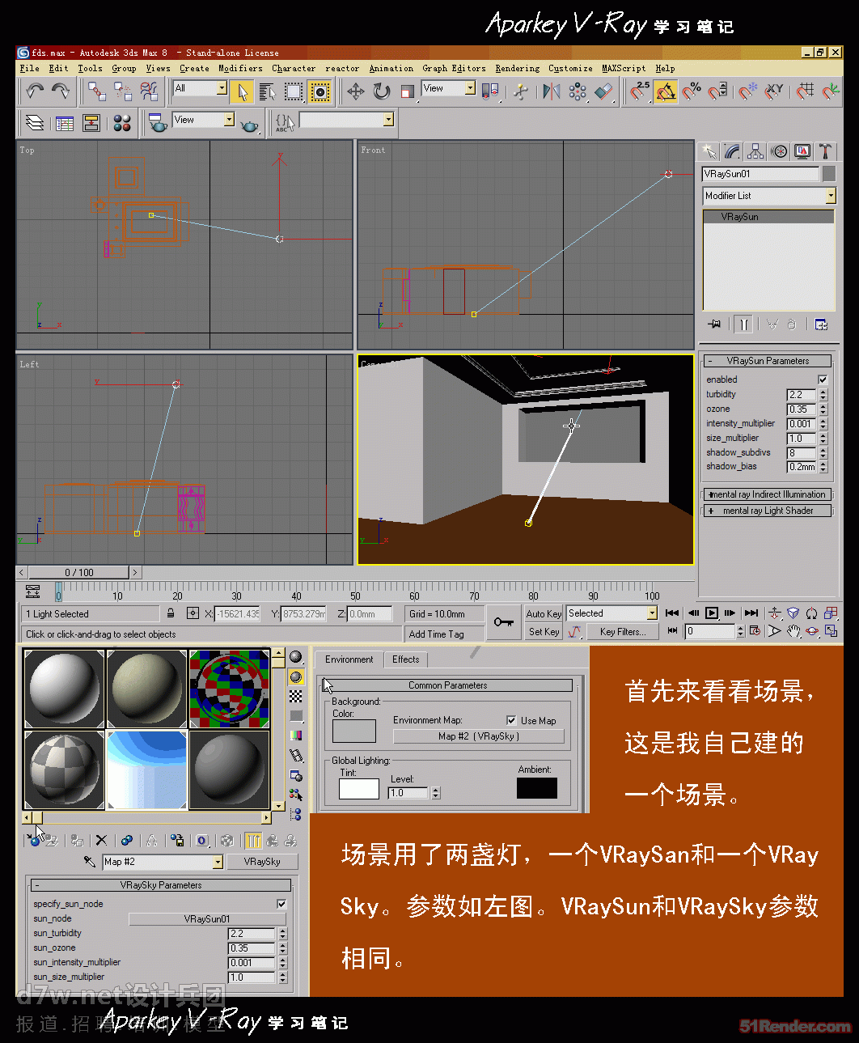Click the Select Object arrow tool
Viewport: 859px width, 1043px height.
coord(241,91)
